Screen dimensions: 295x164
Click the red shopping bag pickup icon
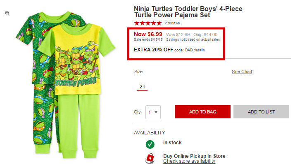(150, 158)
